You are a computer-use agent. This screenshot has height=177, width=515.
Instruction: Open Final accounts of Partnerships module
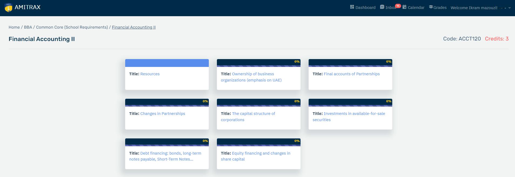point(352,74)
